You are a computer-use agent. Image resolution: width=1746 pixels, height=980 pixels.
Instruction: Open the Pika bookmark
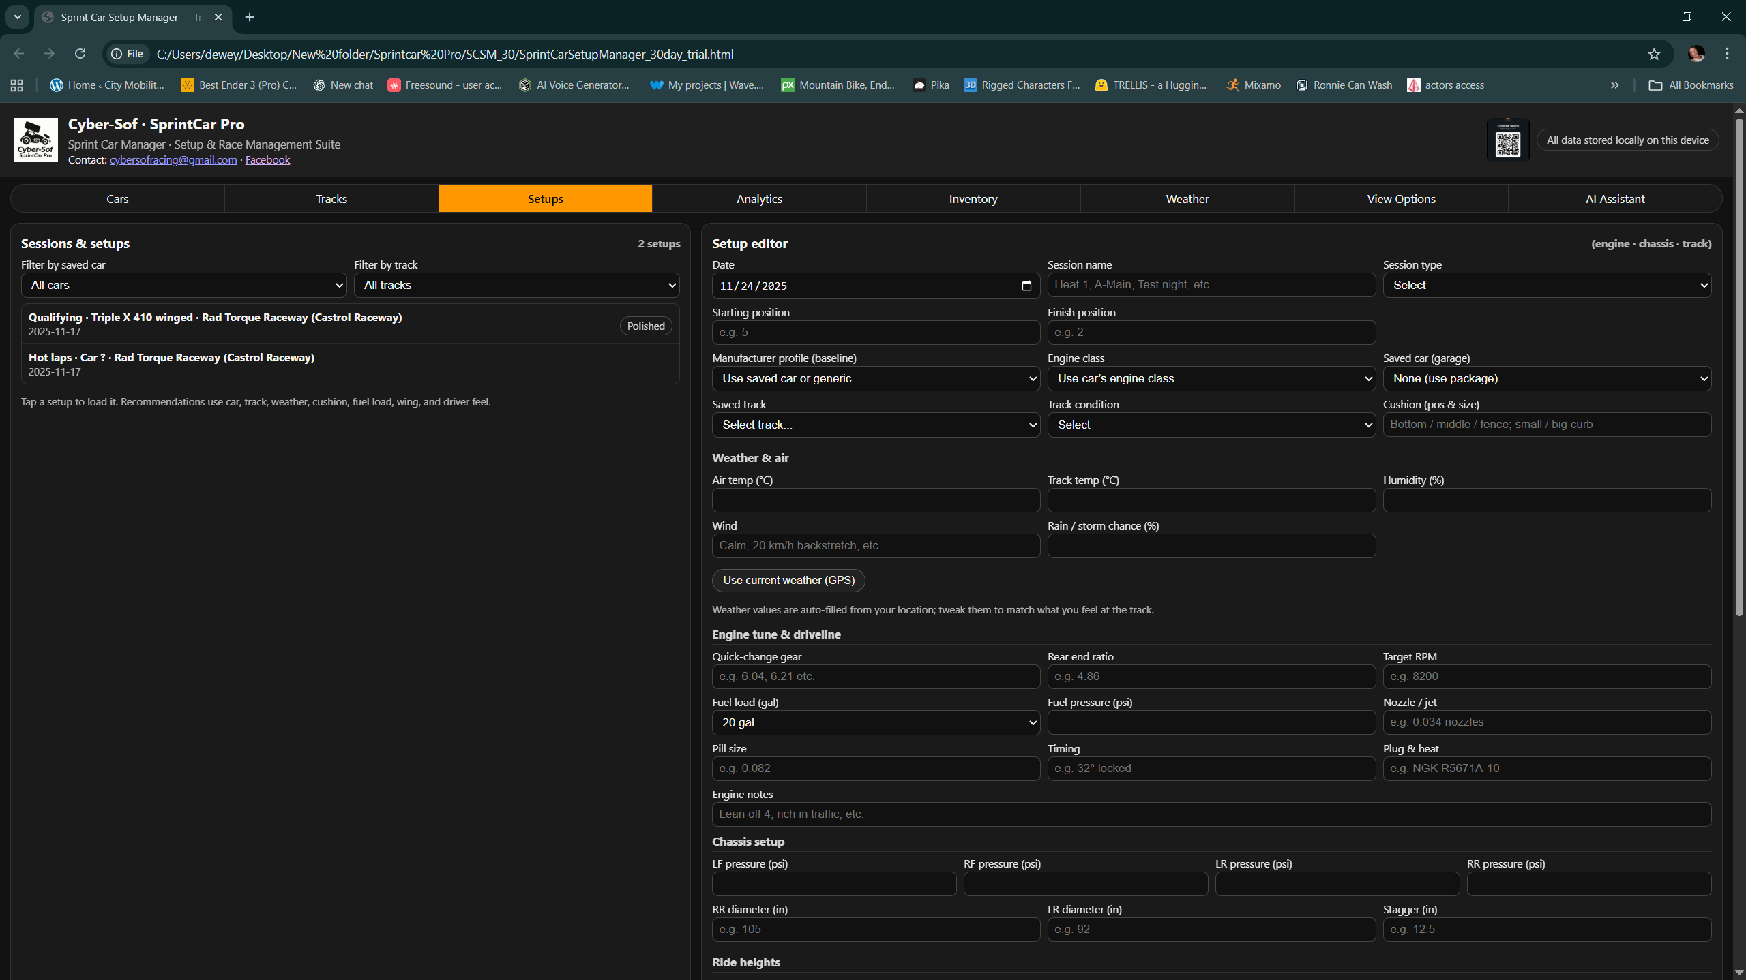coord(931,85)
